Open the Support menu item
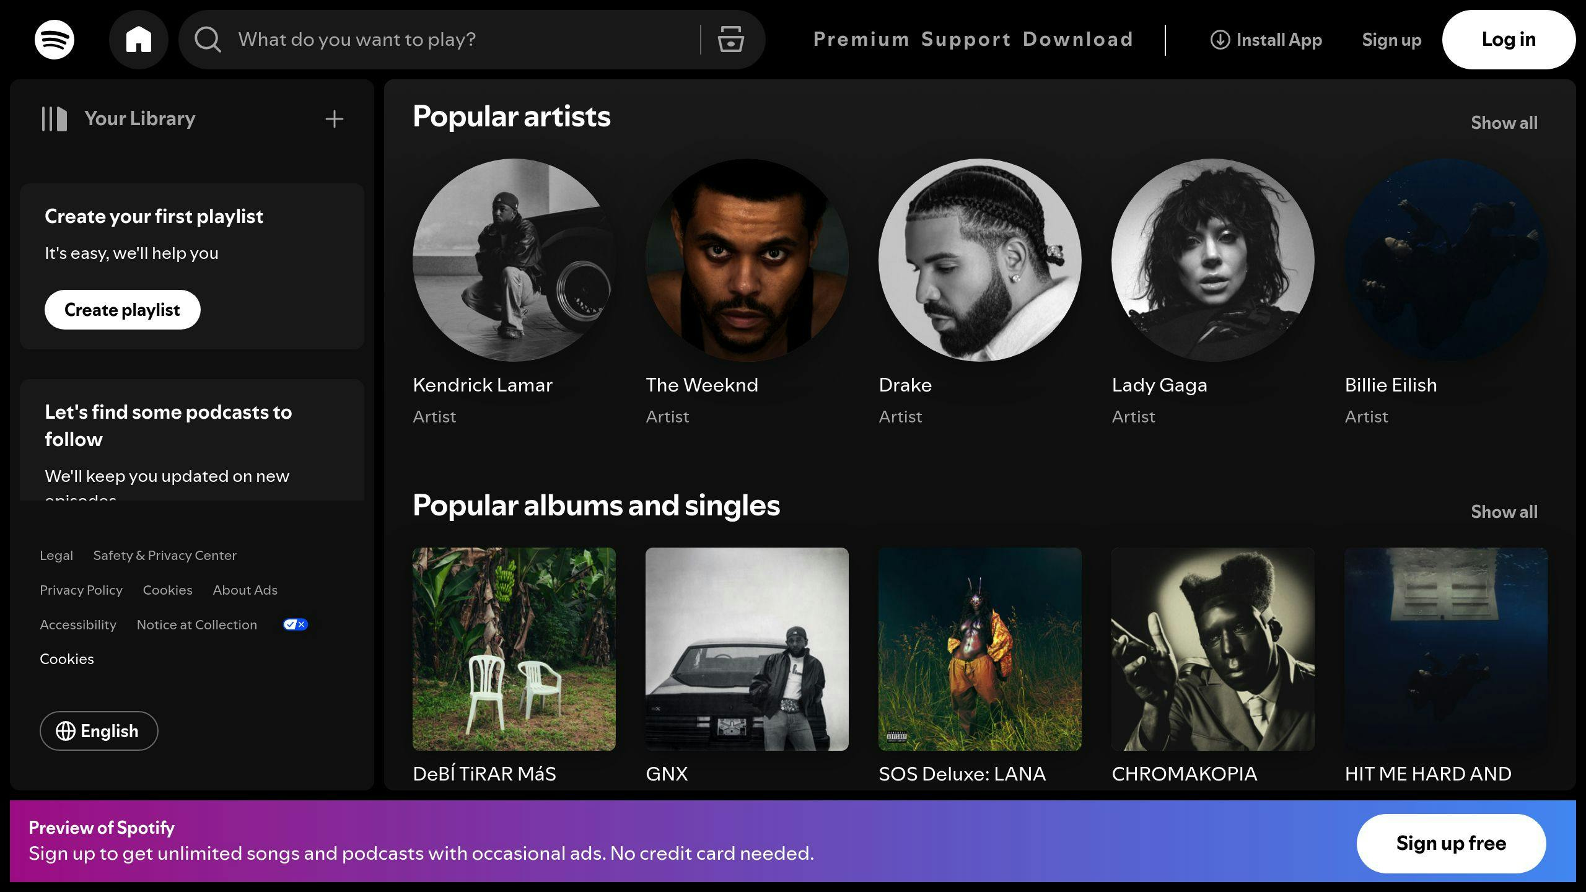The width and height of the screenshot is (1586, 892). pos(966,40)
